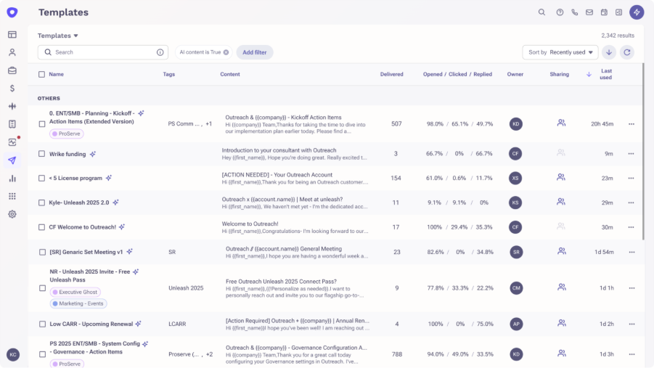Open the deals dollar icon in sidebar
The height and width of the screenshot is (368, 654).
12,89
